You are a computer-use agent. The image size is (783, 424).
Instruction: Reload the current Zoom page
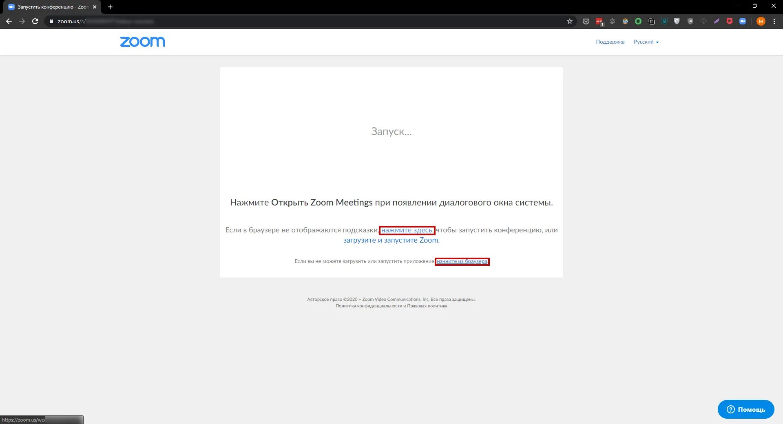tap(35, 21)
